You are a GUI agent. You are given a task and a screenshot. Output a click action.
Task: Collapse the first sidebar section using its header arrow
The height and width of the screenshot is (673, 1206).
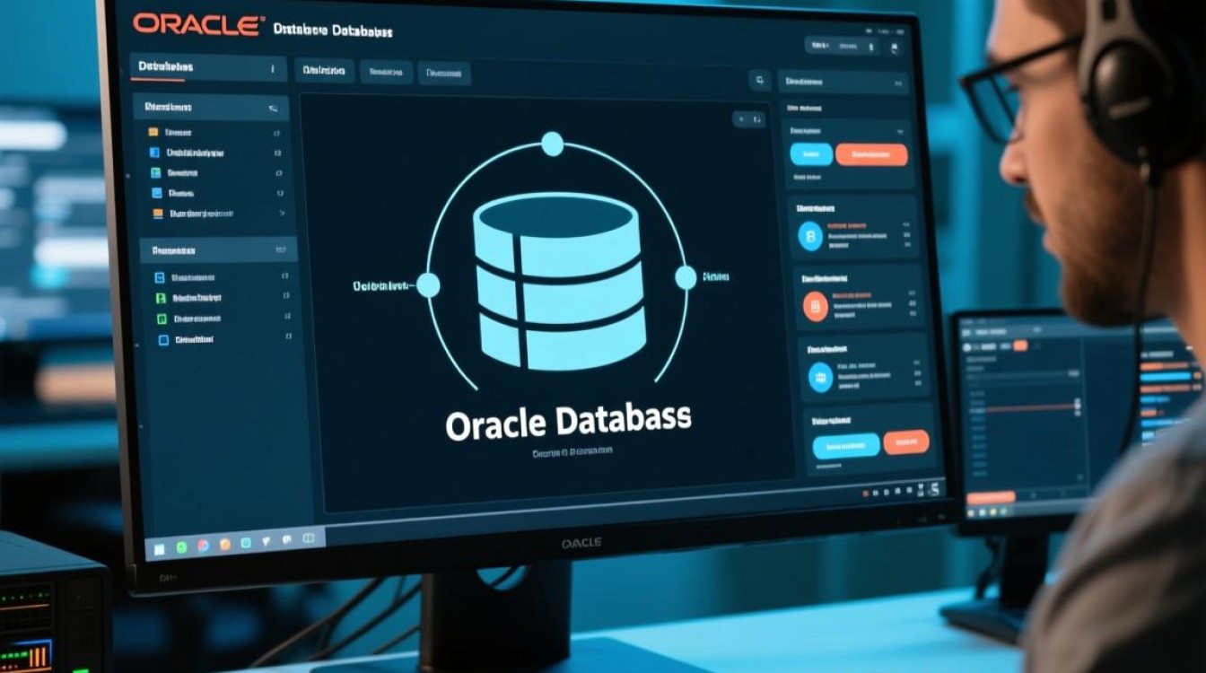[273, 109]
